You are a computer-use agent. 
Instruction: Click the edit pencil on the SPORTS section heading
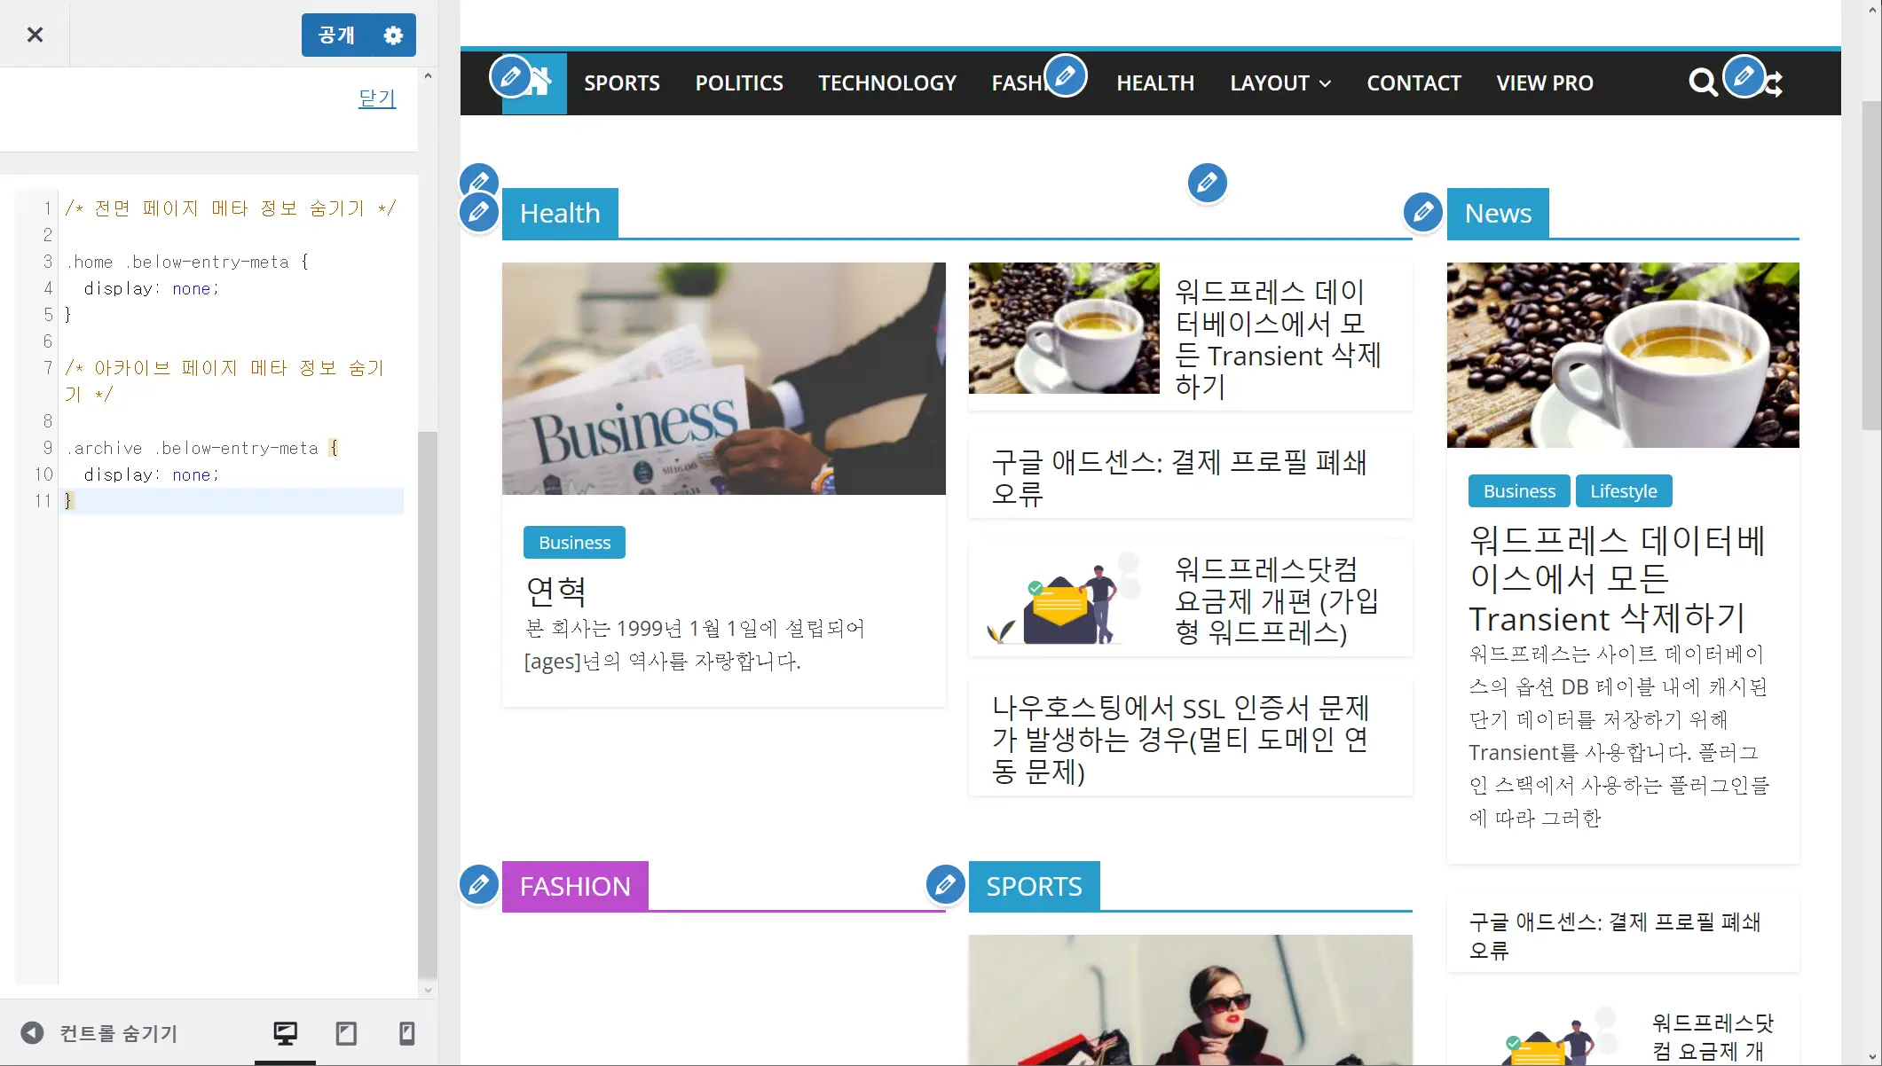(945, 884)
